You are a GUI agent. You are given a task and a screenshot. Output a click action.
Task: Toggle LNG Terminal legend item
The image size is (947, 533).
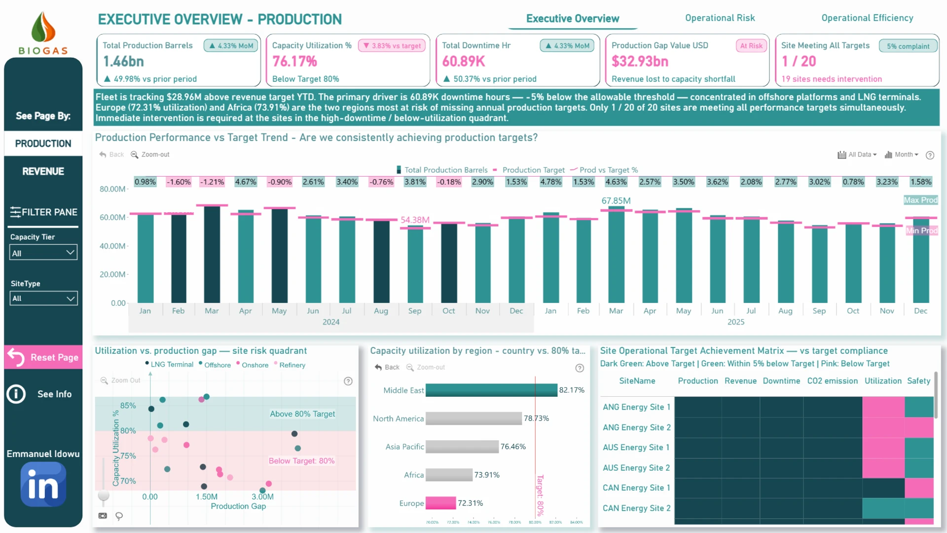[x=169, y=365]
